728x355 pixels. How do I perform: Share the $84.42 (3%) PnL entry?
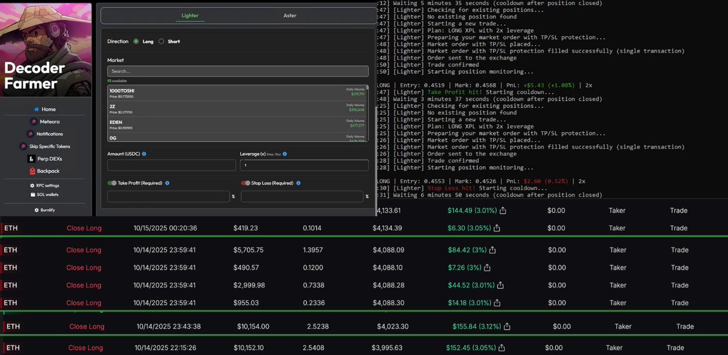[x=493, y=249]
